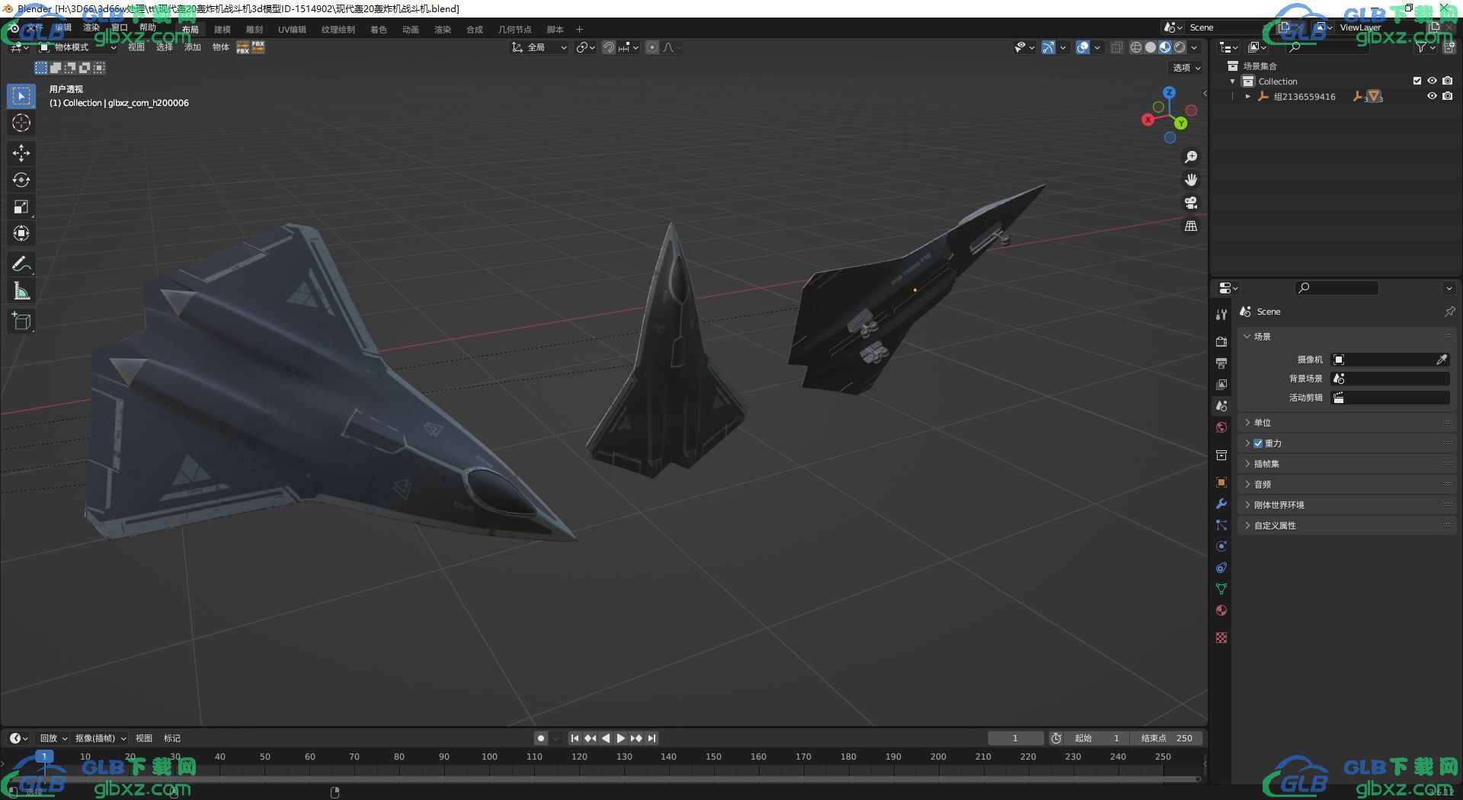Disable render for 组2136559416
The height and width of the screenshot is (800, 1463).
pyautogui.click(x=1447, y=96)
